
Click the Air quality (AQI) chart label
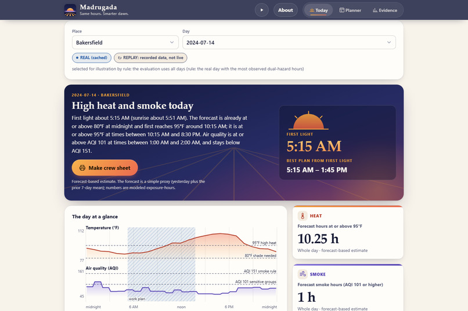point(102,268)
